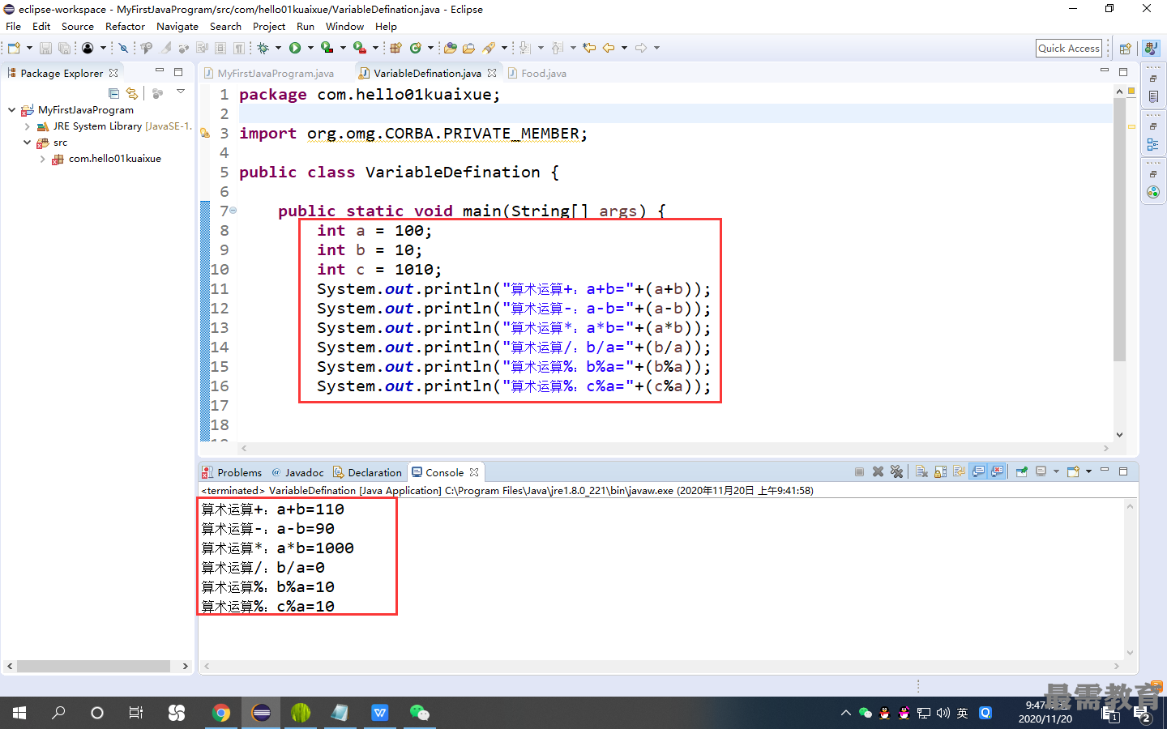This screenshot has width=1167, height=729.
Task: Click Collapse All in Package Explorer
Action: [x=113, y=93]
